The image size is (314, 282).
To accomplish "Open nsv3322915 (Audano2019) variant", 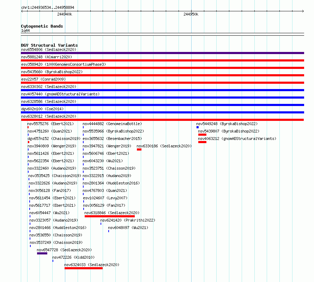I will [107, 176].
